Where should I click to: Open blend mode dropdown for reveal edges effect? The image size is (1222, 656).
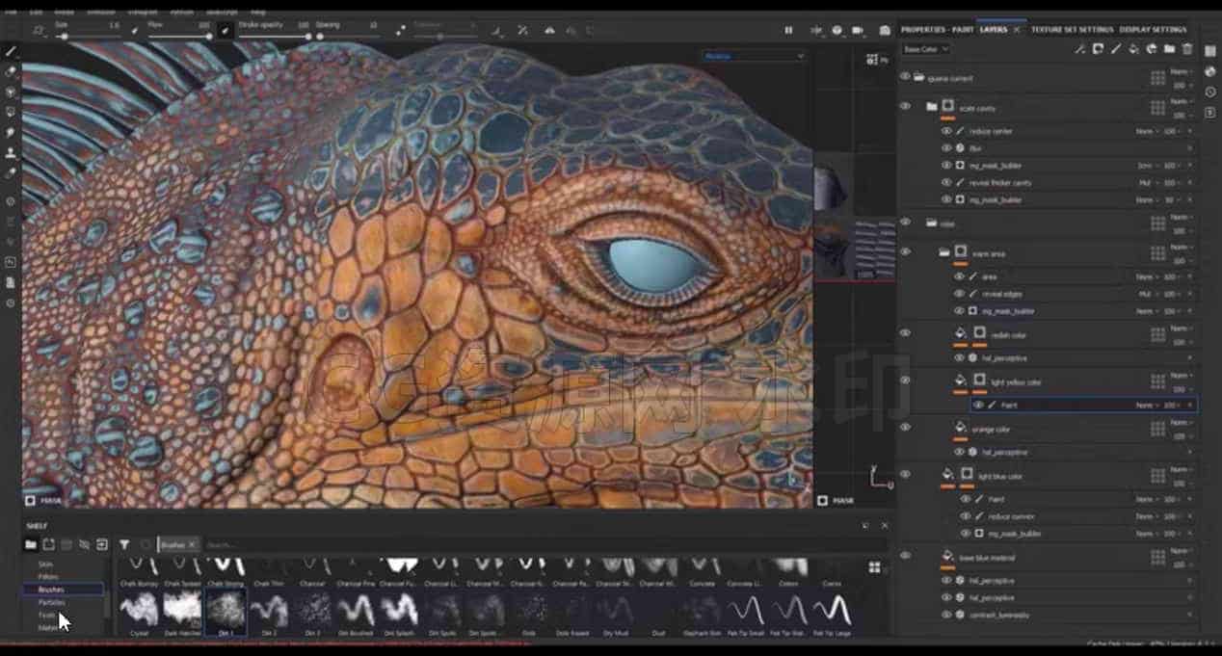coord(1146,294)
